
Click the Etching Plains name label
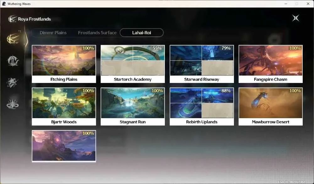[64, 79]
